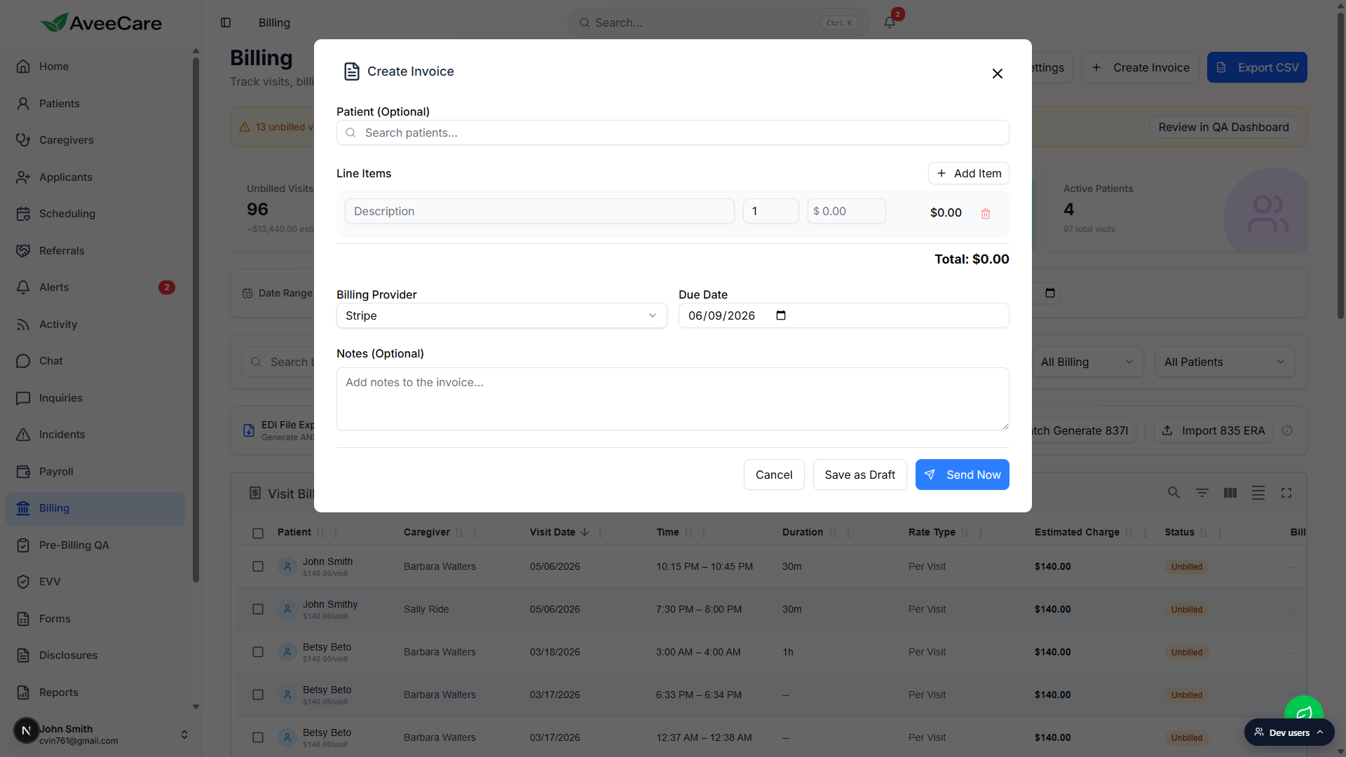Open Payroll in sidebar
1346x757 pixels.
click(x=95, y=472)
